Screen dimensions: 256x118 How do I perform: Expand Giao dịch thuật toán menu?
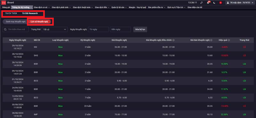click(x=83, y=7)
